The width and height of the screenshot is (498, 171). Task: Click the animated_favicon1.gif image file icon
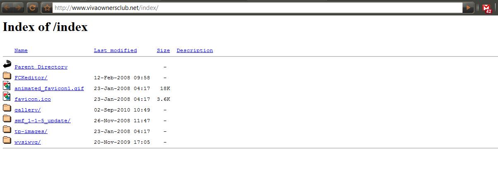[x=7, y=86]
